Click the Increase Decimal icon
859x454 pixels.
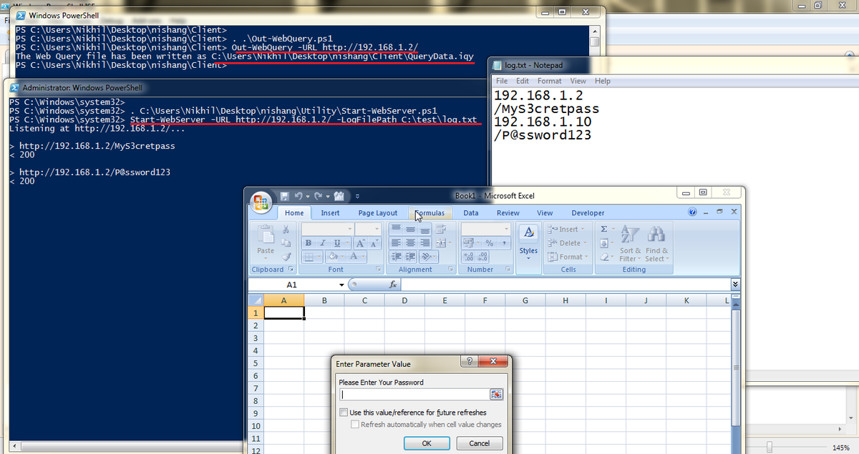(x=467, y=257)
